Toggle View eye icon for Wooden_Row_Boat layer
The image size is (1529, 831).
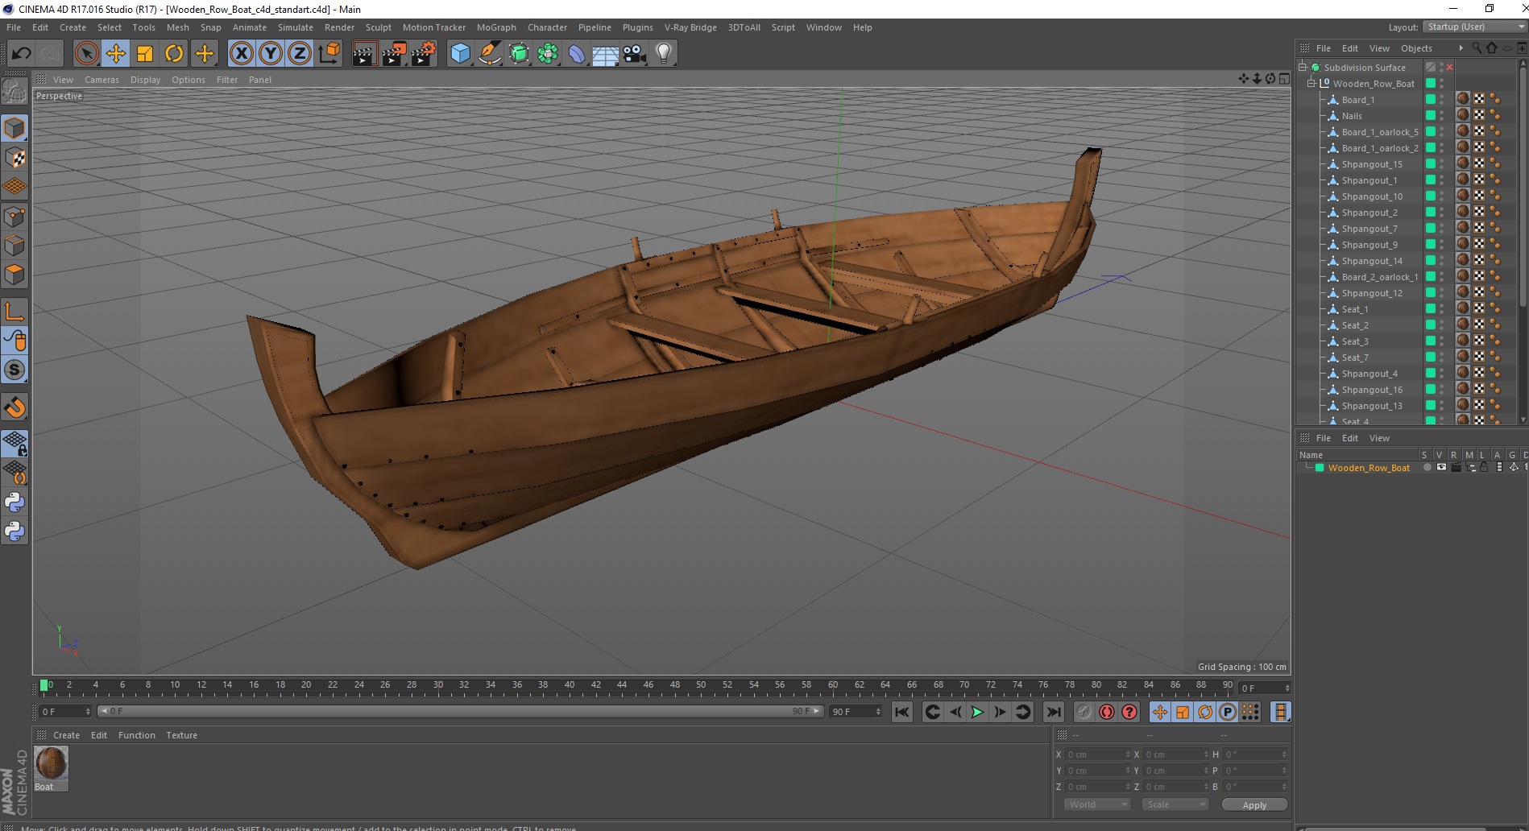[1441, 468]
